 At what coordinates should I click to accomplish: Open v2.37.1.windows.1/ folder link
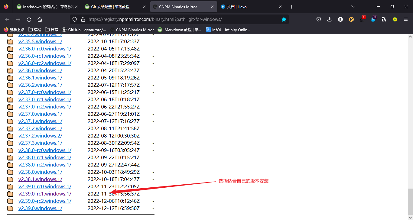click(x=40, y=121)
